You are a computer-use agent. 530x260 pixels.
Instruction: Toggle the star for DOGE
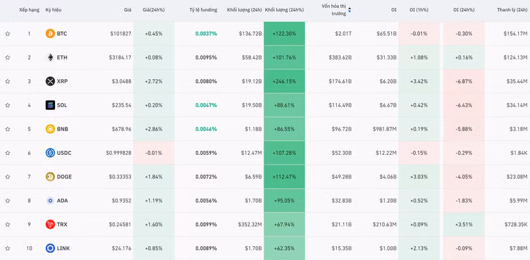tap(7, 176)
